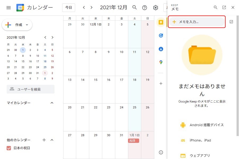The width and height of the screenshot is (239, 159).
Task: Collapse the マイカレンダー section
Action: tap(52, 103)
